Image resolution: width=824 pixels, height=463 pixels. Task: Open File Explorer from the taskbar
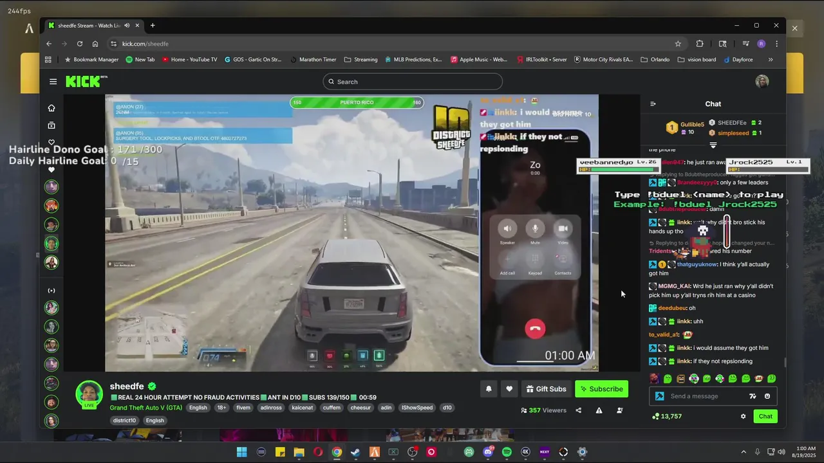pyautogui.click(x=299, y=452)
